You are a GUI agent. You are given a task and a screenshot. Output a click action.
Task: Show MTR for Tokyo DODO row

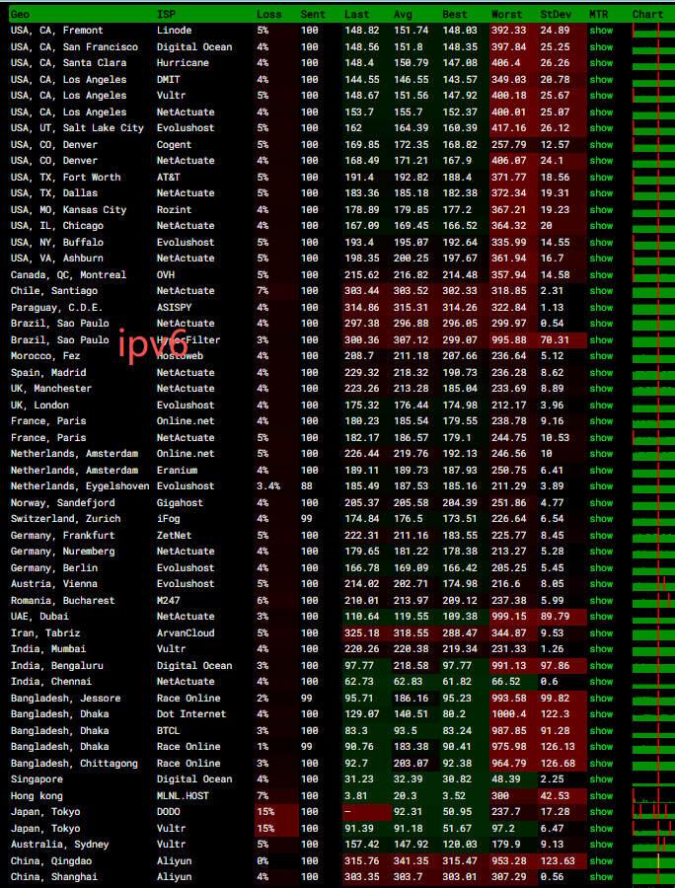[601, 812]
